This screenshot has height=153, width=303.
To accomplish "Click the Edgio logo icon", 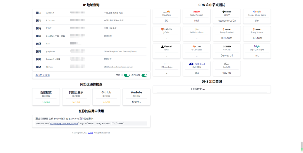I will 257,46.
